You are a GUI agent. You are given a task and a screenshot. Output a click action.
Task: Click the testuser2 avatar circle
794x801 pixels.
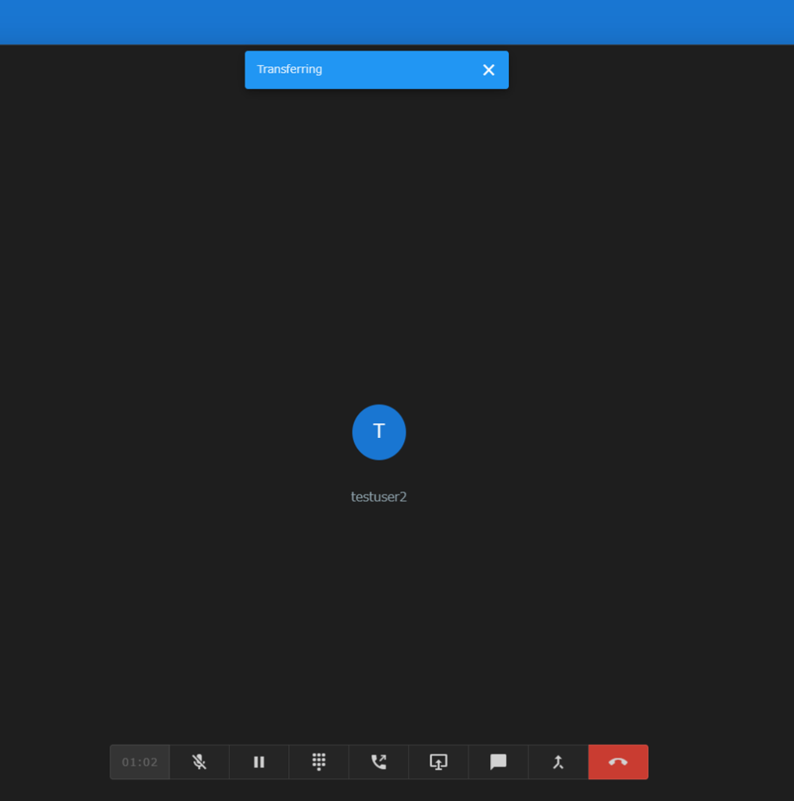[378, 432]
